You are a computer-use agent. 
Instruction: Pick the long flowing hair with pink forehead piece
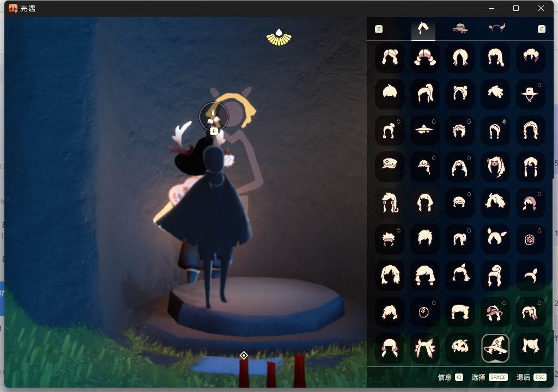click(x=495, y=167)
